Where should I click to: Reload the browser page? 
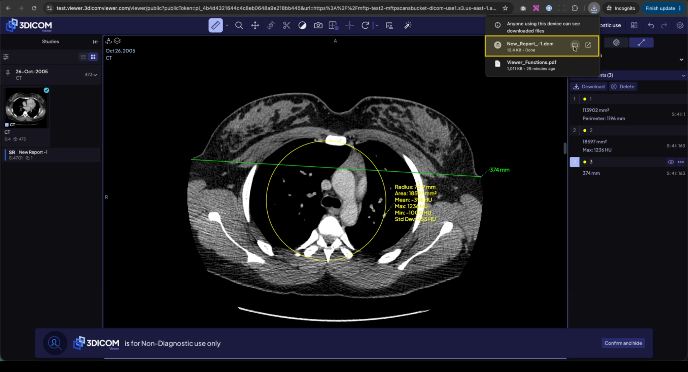pyautogui.click(x=34, y=8)
